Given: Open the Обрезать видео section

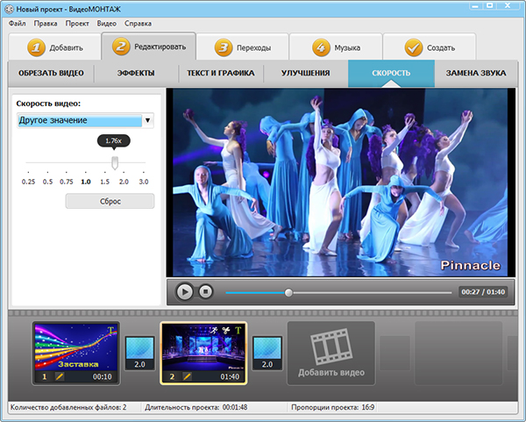Looking at the screenshot, I should coord(51,73).
